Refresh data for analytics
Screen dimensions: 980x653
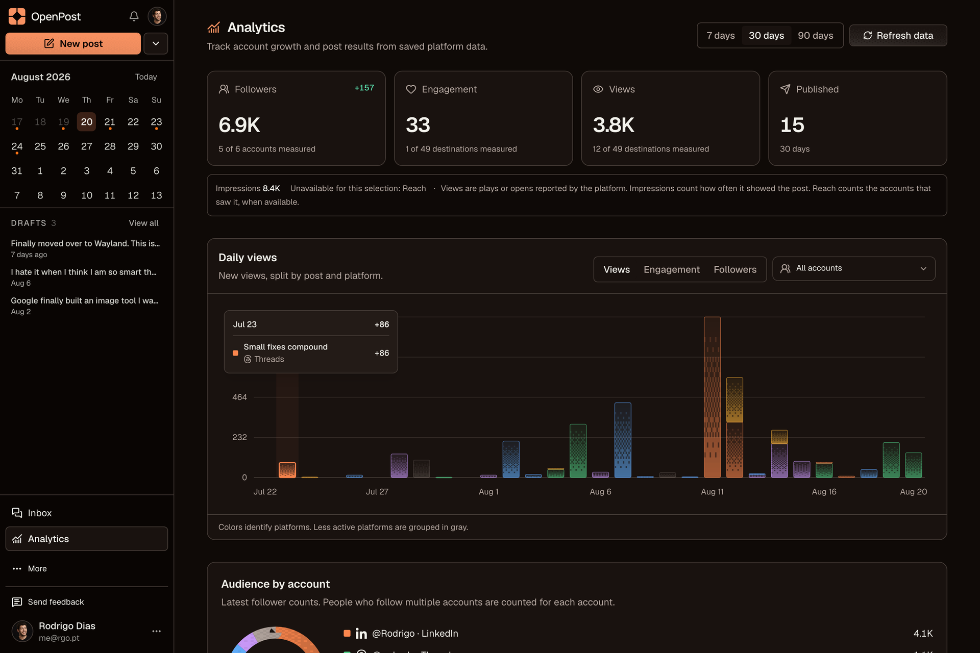(x=898, y=36)
